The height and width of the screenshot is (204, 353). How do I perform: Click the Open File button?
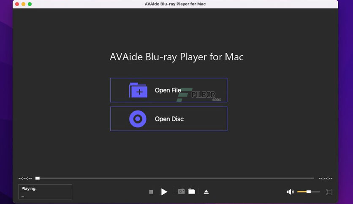[168, 90]
